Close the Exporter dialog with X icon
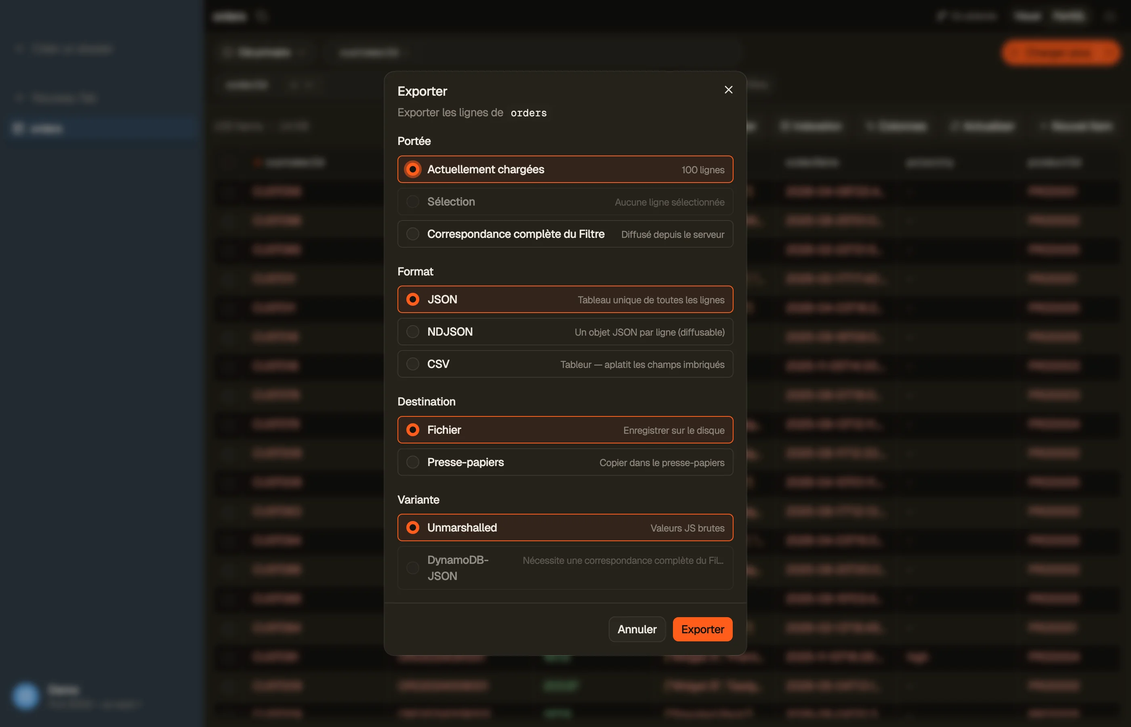The image size is (1131, 727). [728, 90]
